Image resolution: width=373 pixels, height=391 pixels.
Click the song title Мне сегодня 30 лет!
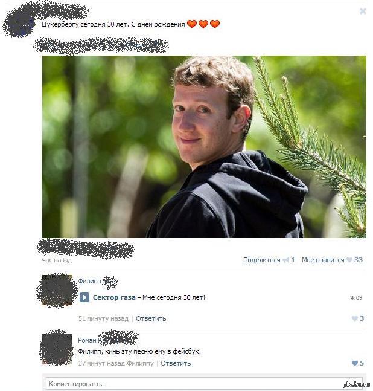coord(174,297)
